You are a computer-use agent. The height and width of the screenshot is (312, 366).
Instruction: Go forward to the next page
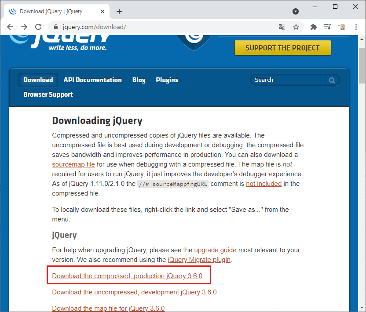point(24,27)
